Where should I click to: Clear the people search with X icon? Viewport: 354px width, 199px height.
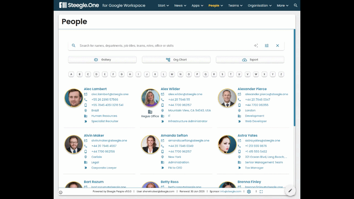coord(277,46)
